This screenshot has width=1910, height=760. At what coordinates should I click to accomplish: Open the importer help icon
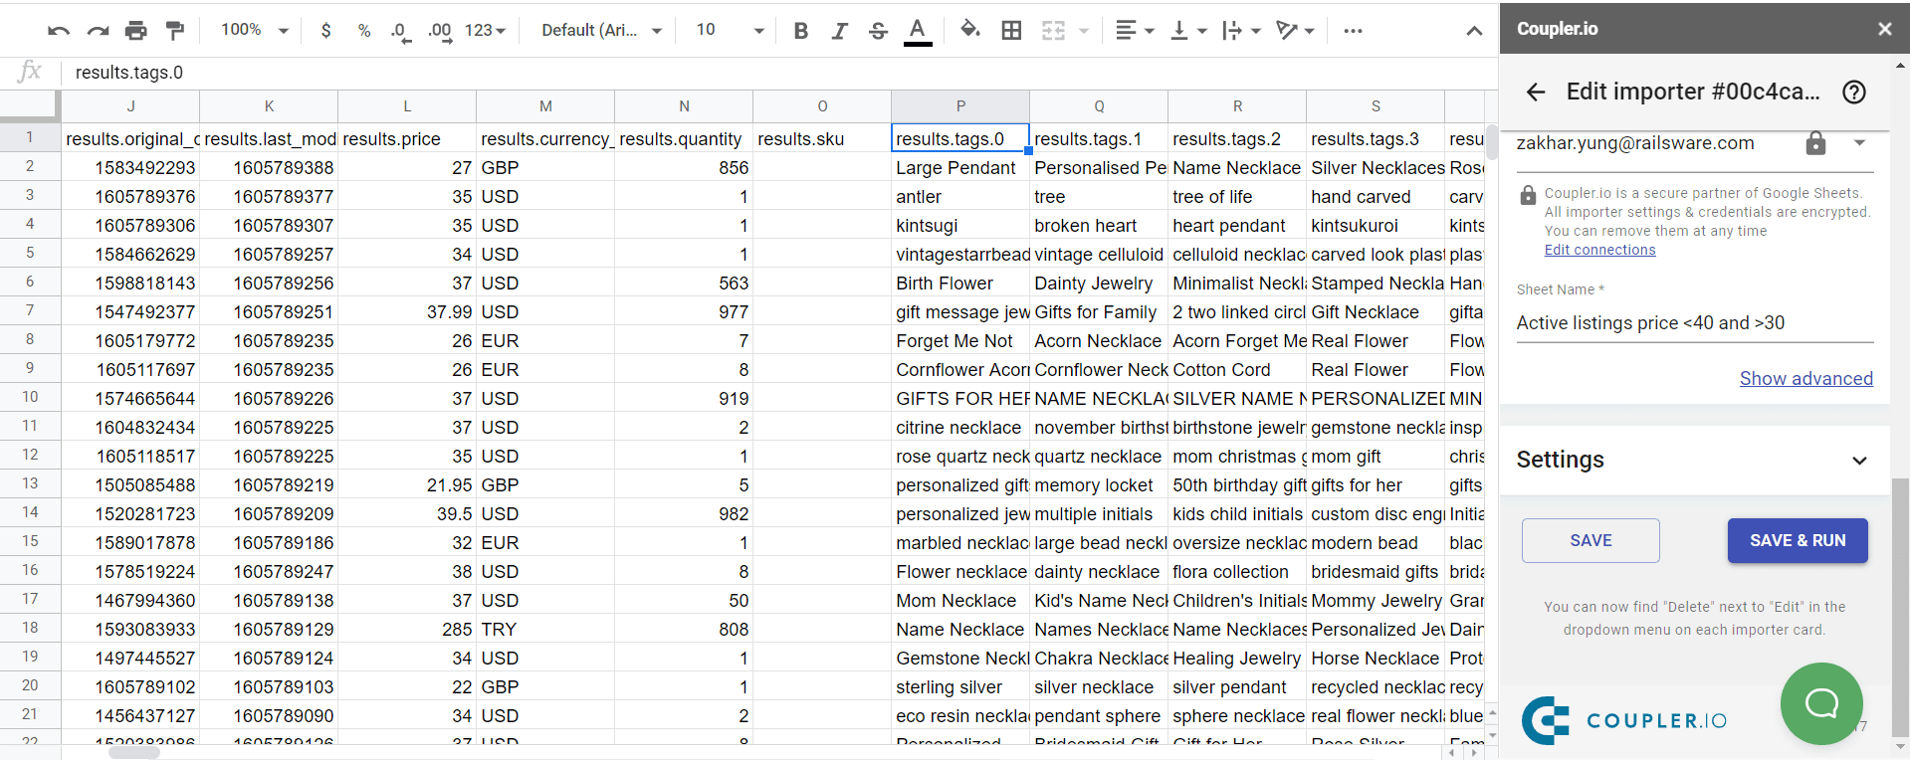pos(1854,93)
